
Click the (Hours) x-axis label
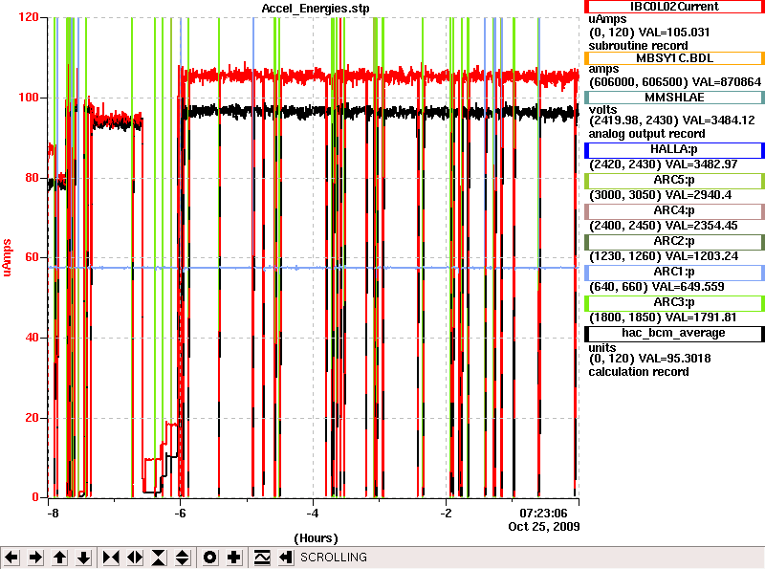(316, 538)
